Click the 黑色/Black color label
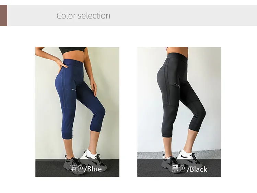Image resolution: width=257 pixels, height=193 pixels. tap(189, 169)
